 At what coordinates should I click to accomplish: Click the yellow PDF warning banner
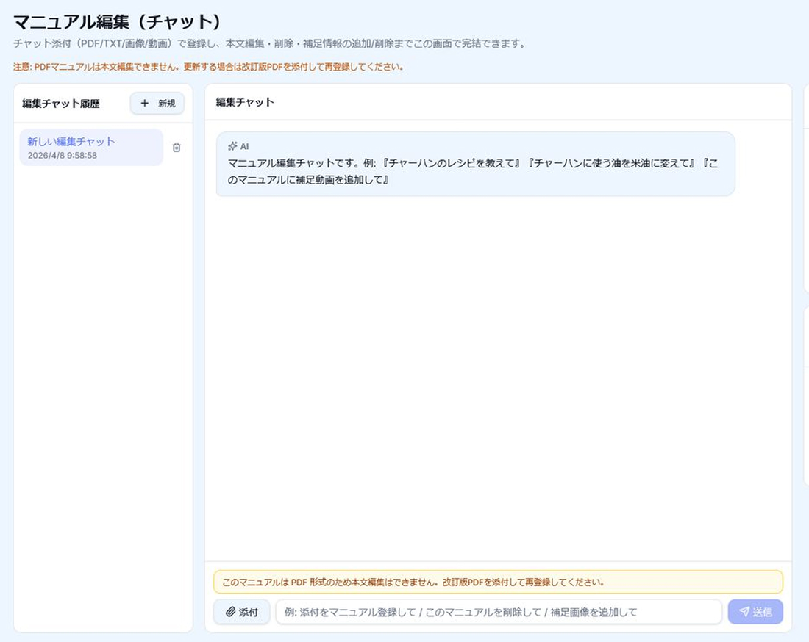[498, 582]
